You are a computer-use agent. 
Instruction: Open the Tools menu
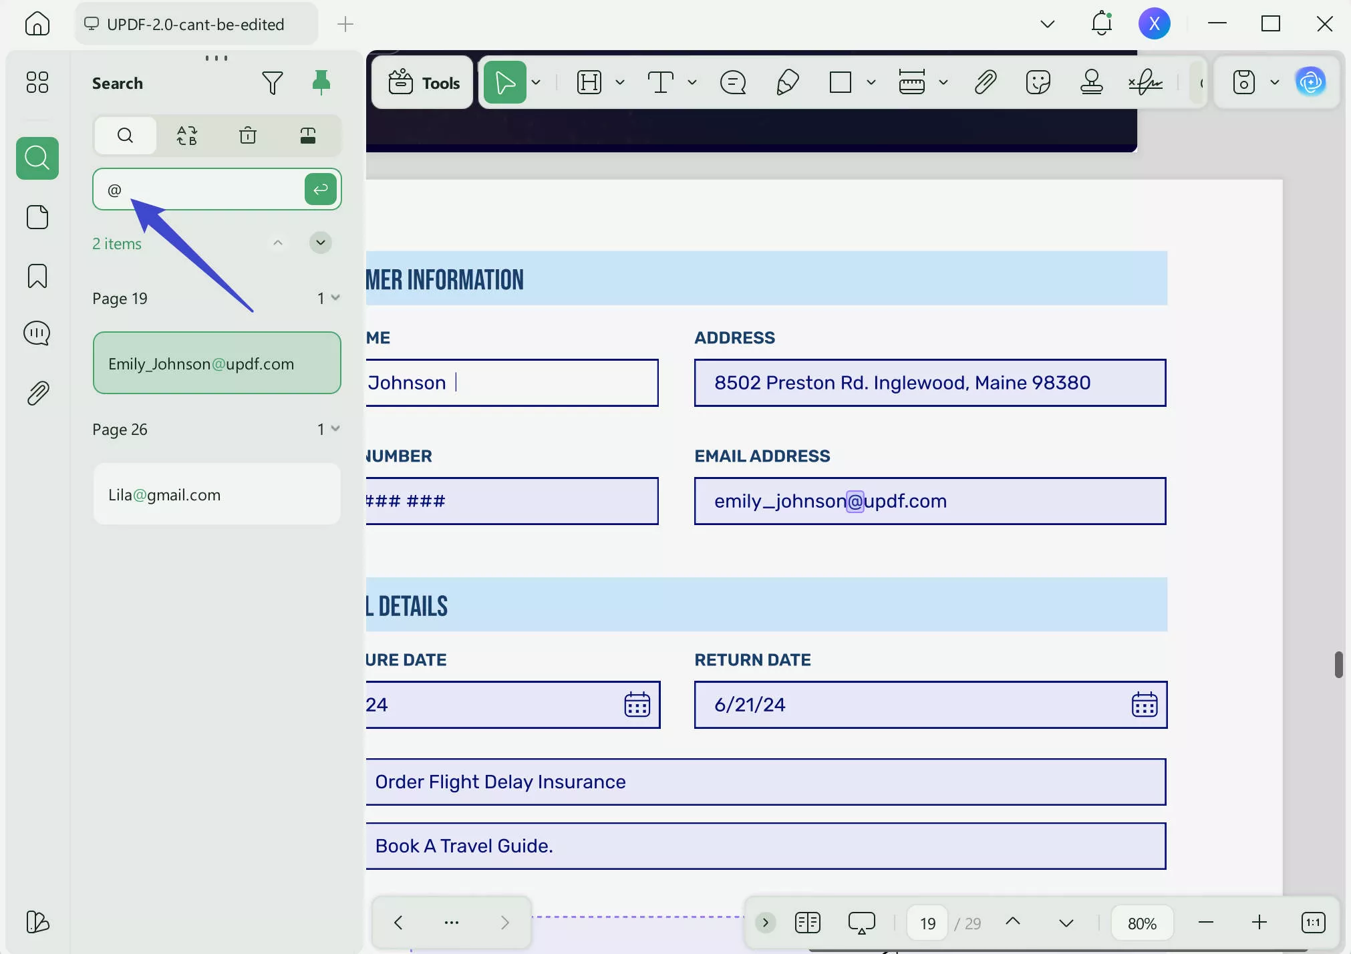pyautogui.click(x=421, y=82)
